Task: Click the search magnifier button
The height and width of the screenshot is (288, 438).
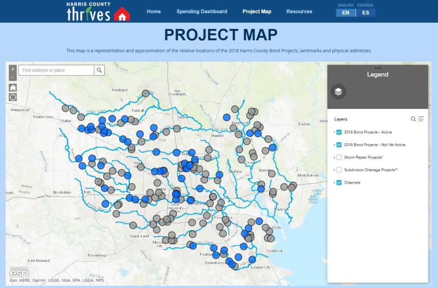Action: coord(99,70)
